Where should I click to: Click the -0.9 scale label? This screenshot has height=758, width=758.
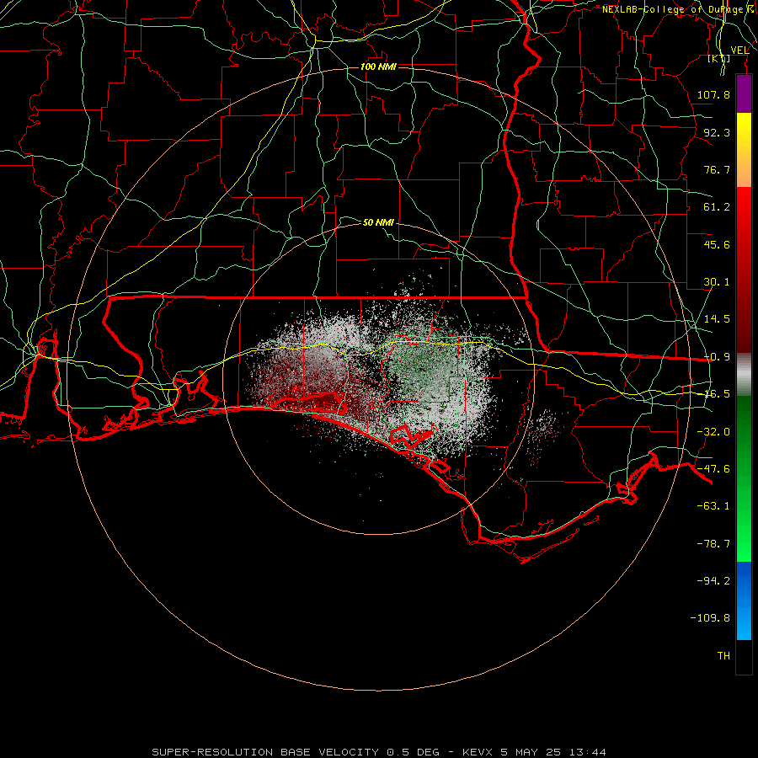click(x=717, y=357)
